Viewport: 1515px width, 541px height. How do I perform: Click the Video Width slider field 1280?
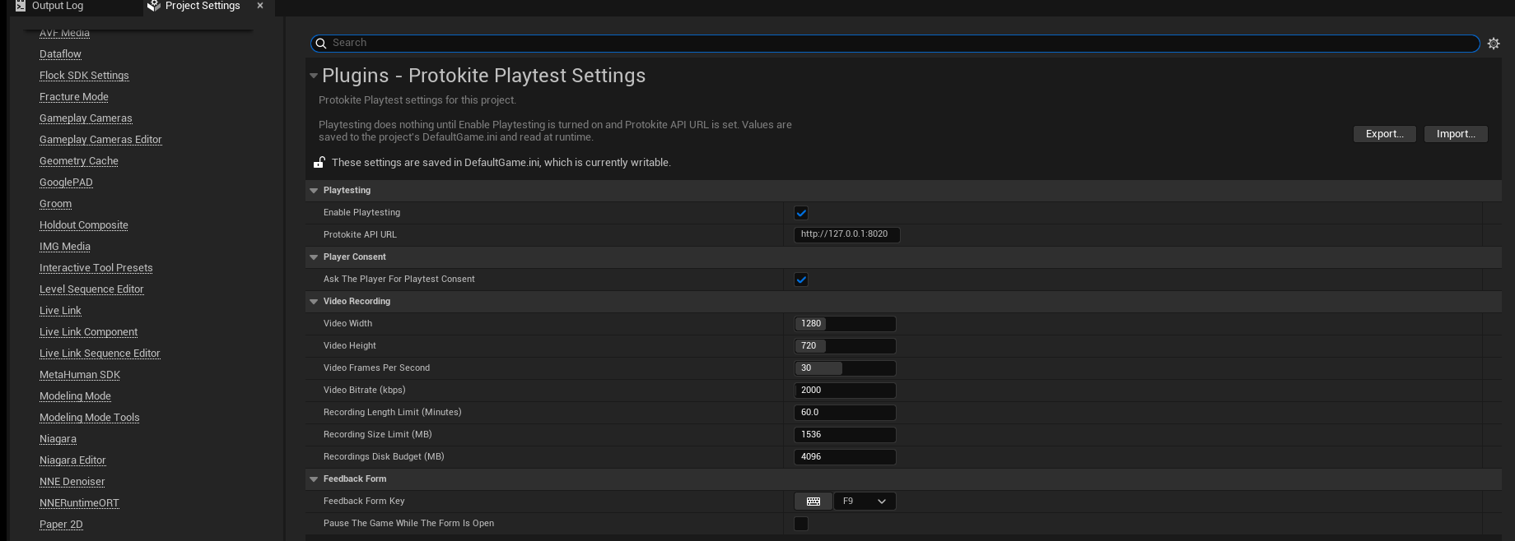845,324
